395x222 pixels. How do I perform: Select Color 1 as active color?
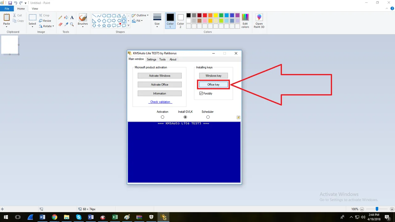(x=170, y=21)
